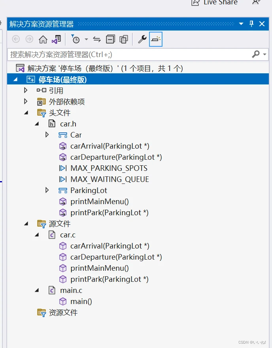Toggle the preview selected items button

[156, 39]
